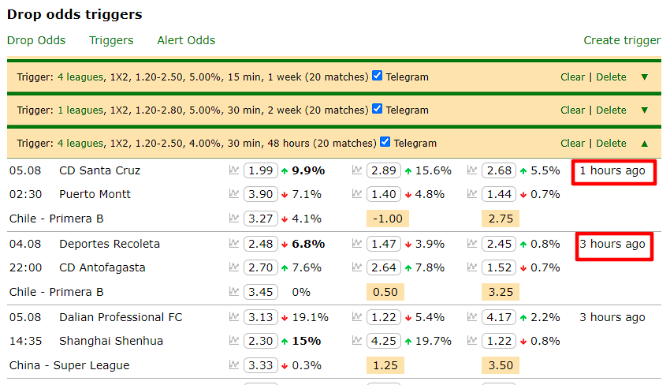Uncheck Telegram on the 2 week trigger
Viewport: 670px width, 385px height.
pos(378,110)
